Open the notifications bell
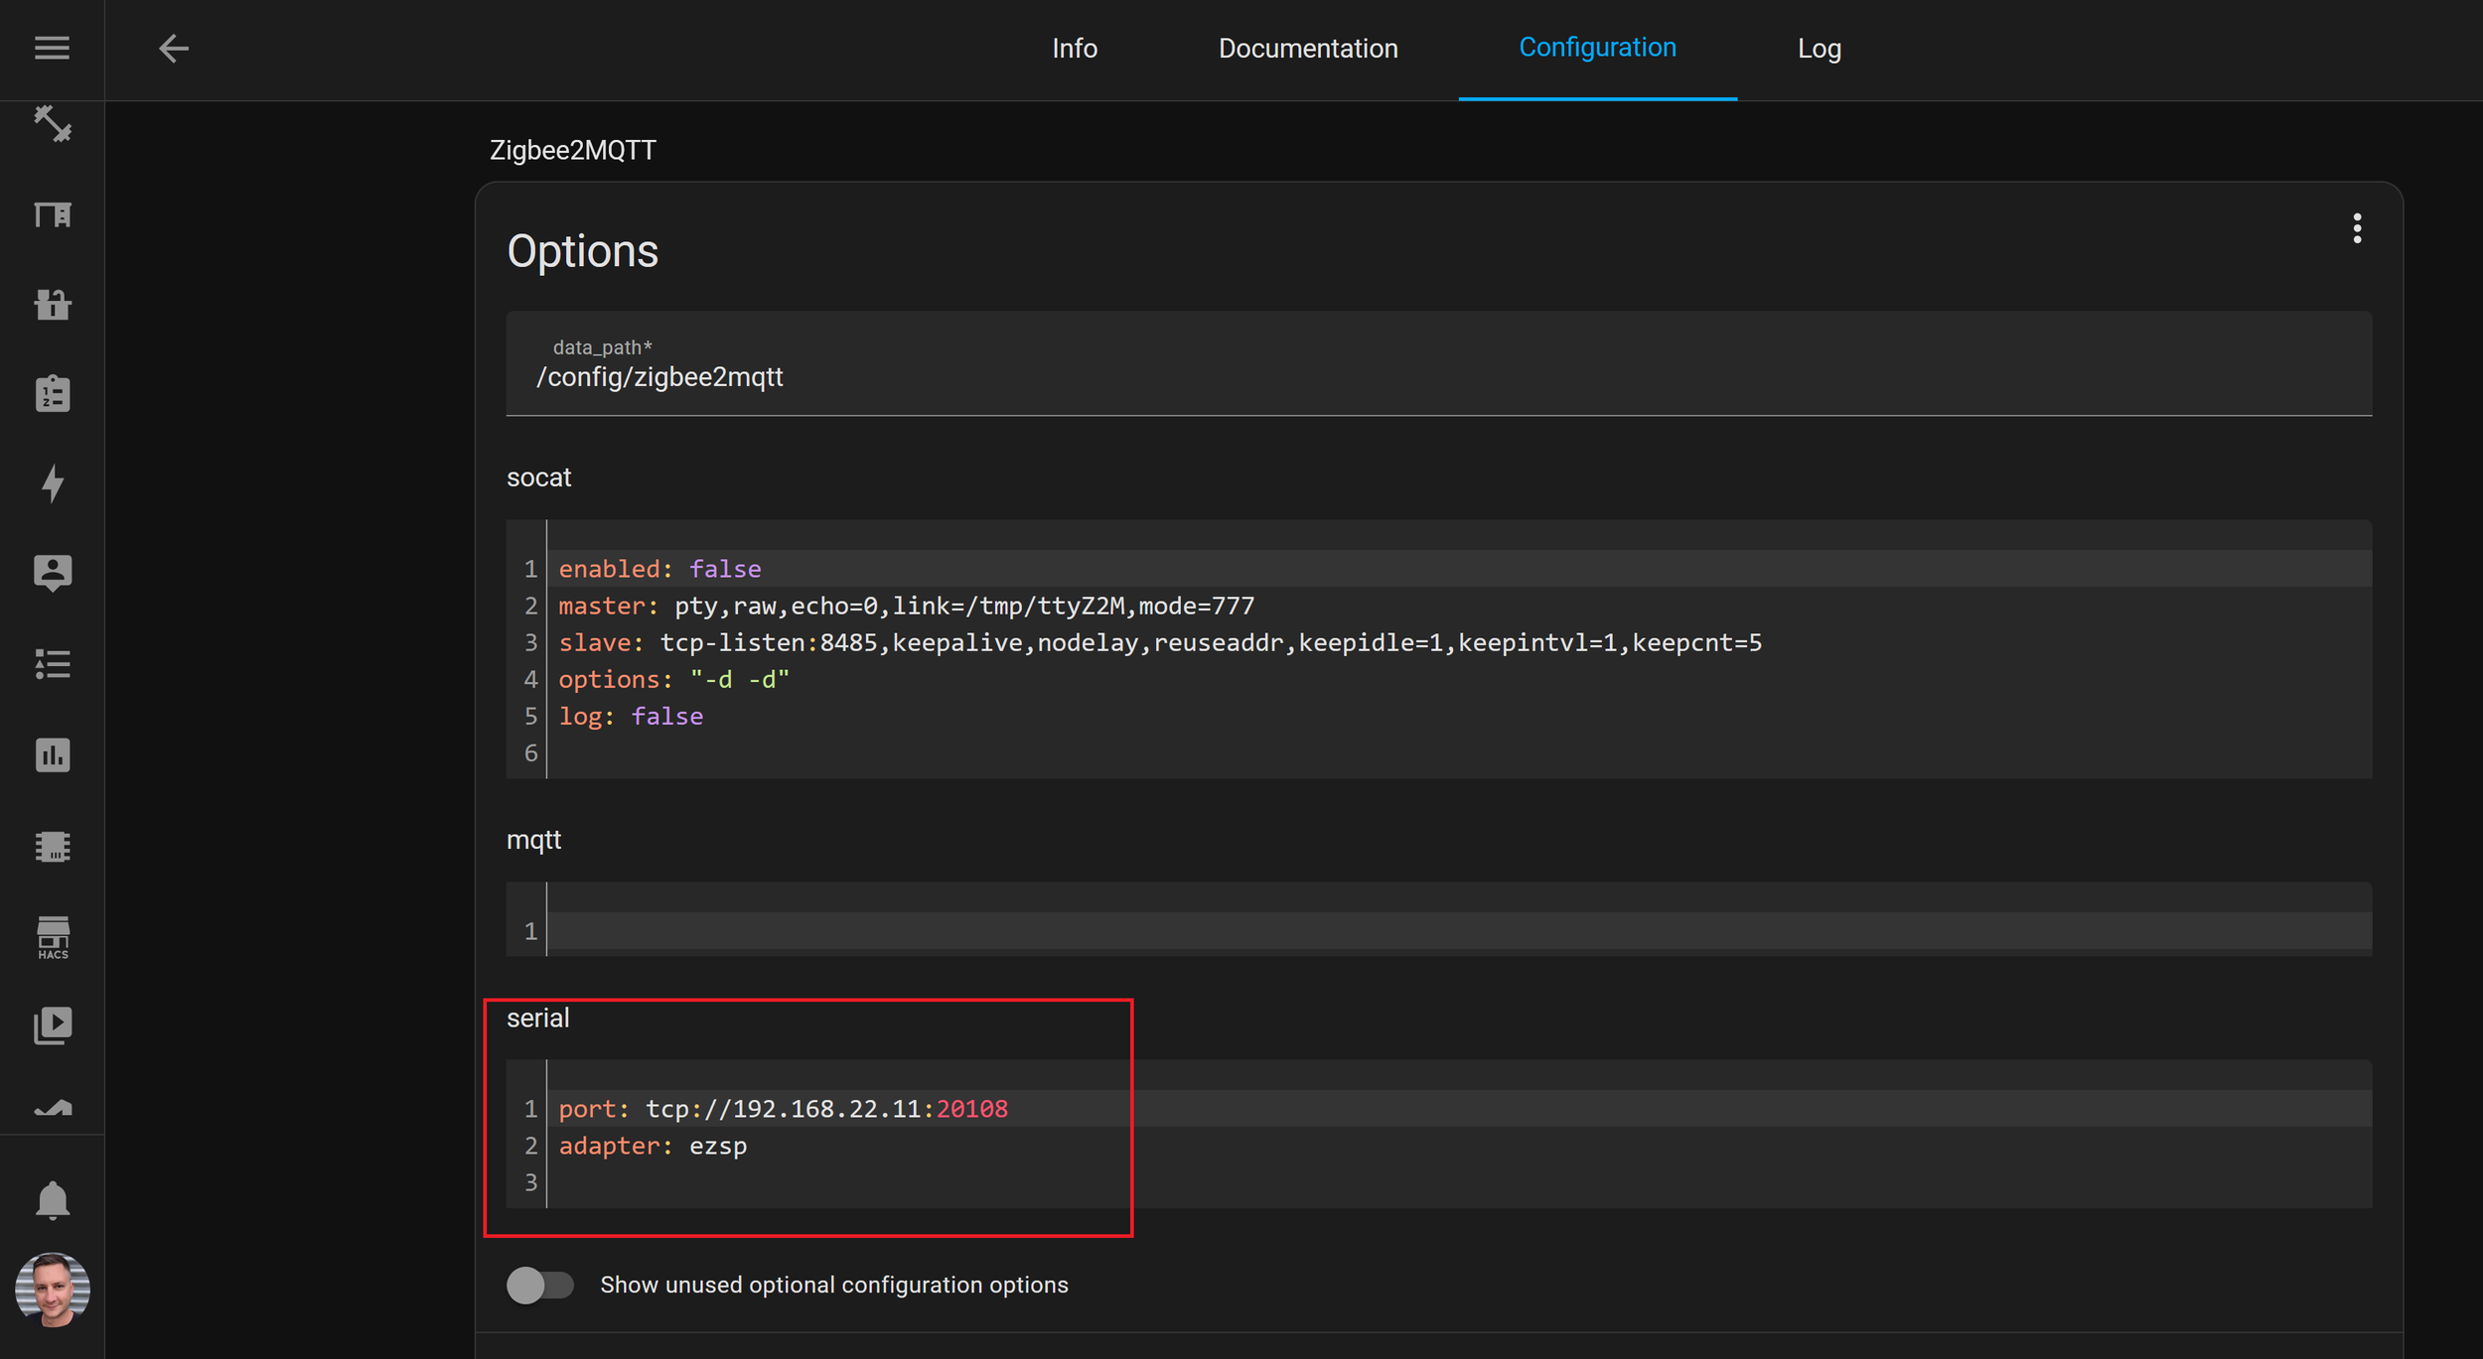 (x=52, y=1200)
